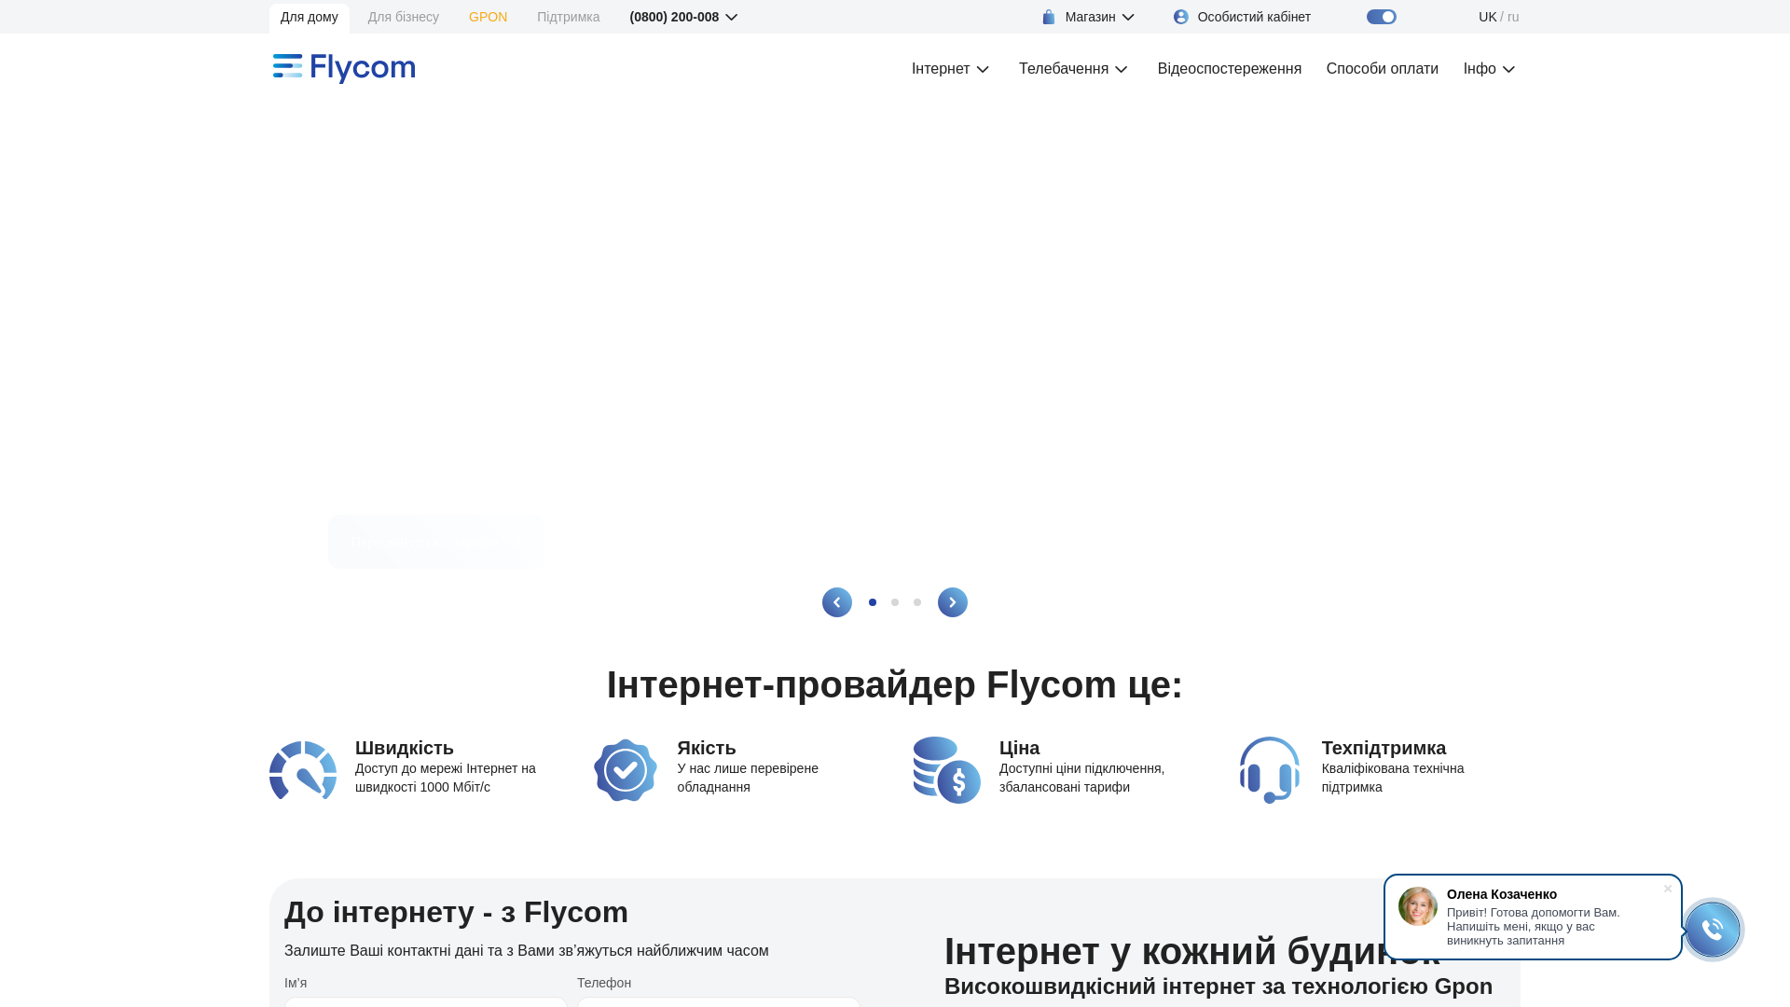Image resolution: width=1790 pixels, height=1007 pixels.
Task: Open the GPON tab
Action: tap(489, 17)
